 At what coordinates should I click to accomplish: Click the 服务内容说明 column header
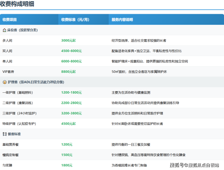pos(122,20)
